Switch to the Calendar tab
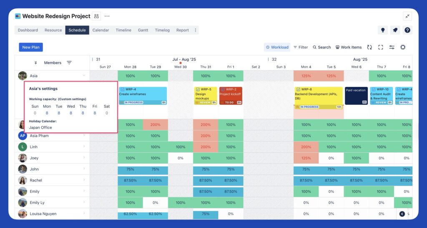Viewport: 427px width, 228px height. click(100, 30)
